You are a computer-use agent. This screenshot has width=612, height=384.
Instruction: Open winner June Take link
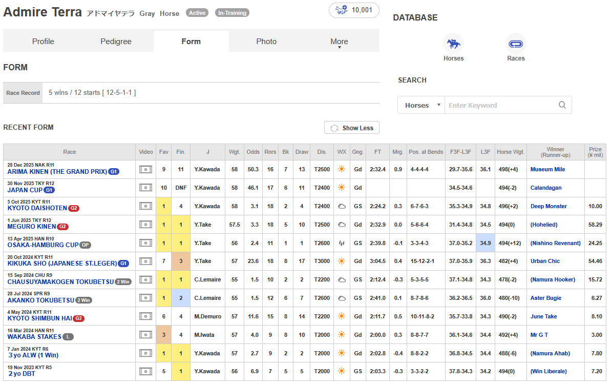[543, 316]
